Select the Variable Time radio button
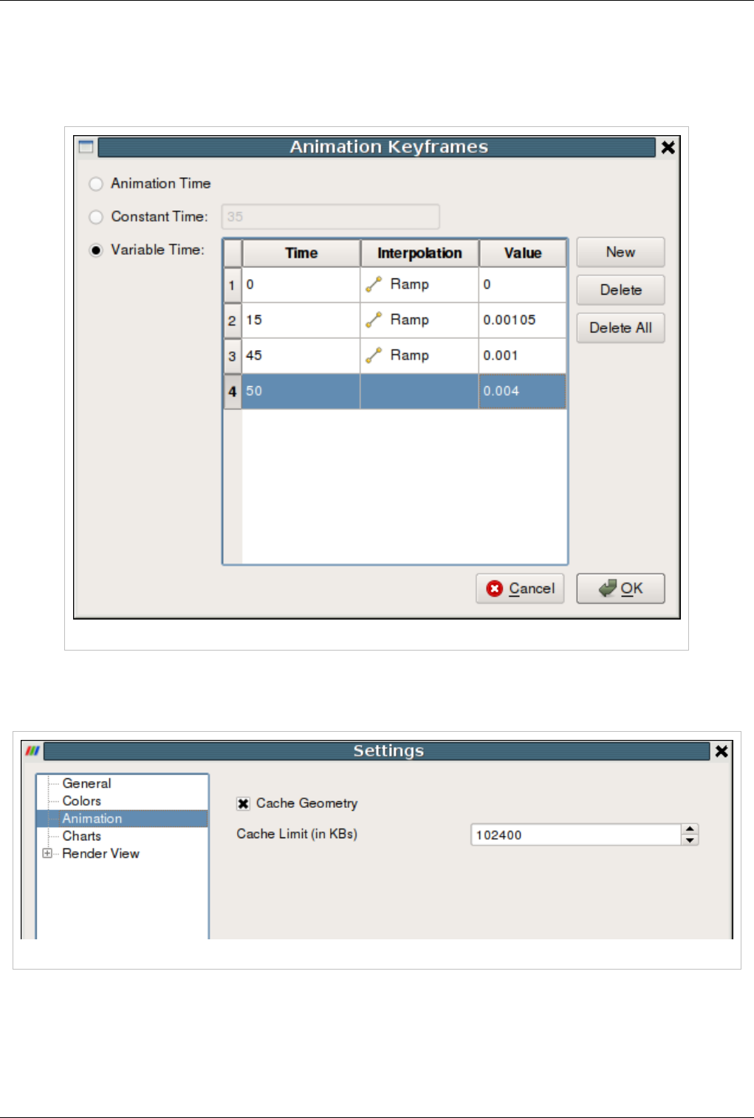 coord(96,250)
